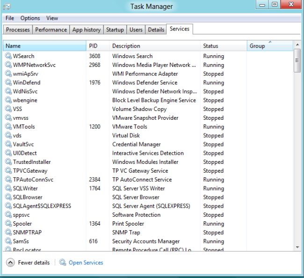
Task: Click the gear icon beside VSS
Action: tap(8, 109)
